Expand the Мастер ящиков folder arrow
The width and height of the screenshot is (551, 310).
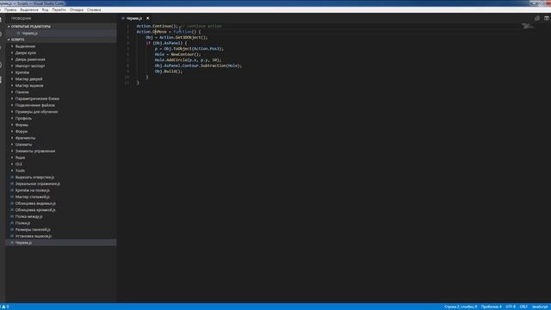[x=12, y=85]
